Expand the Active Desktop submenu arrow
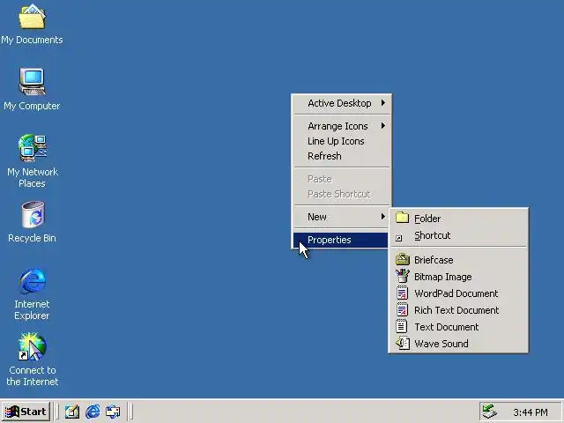This screenshot has width=564, height=423. pos(383,103)
